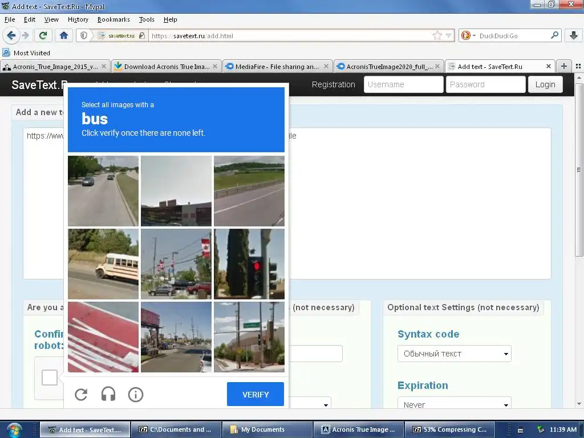The image size is (584, 438).
Task: Close the MediaFire tab
Action: [326, 66]
